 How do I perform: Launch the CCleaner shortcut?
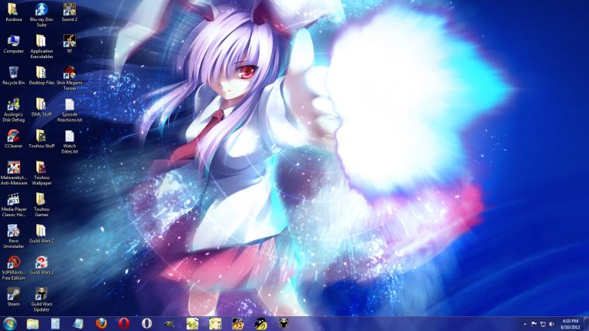13,139
